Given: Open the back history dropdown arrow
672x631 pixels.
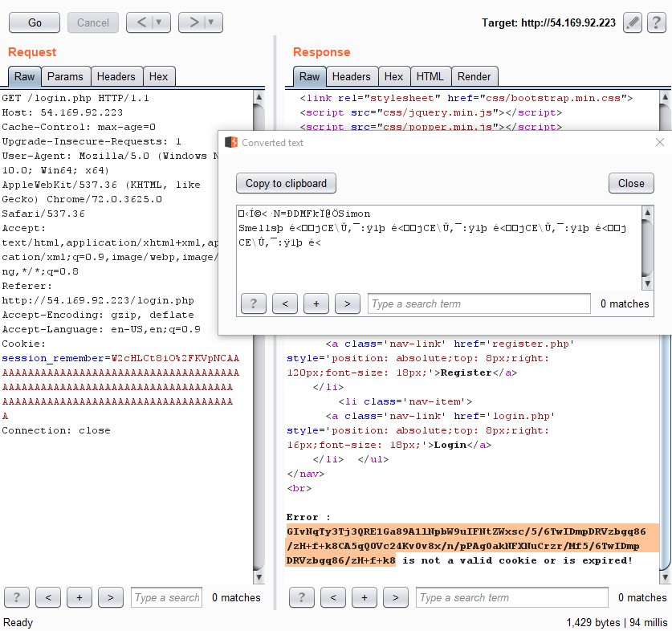Looking at the screenshot, I should point(159,22).
